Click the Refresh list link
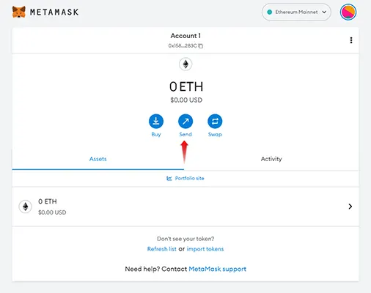 [162, 249]
